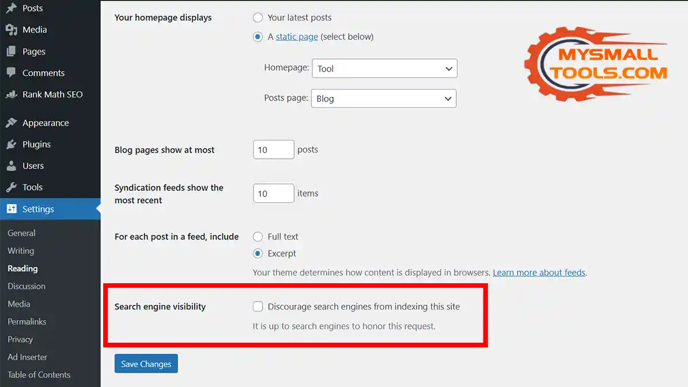Click the 'Blog pages show at most' field

pos(273,150)
